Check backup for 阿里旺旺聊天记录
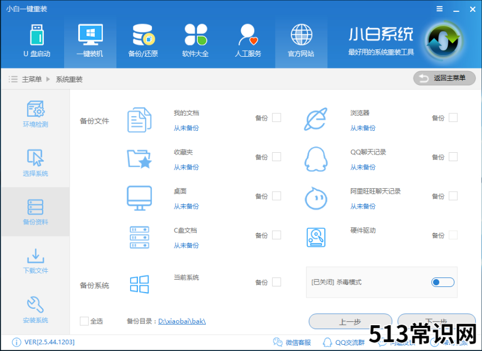The width and height of the screenshot is (482, 351). pyautogui.click(x=453, y=196)
